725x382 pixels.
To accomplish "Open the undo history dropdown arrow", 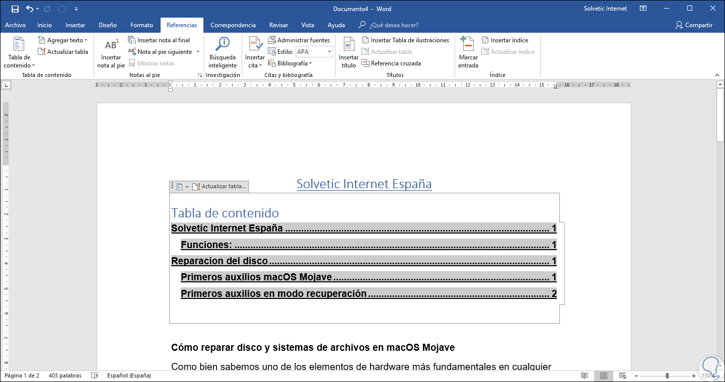I will tap(37, 9).
